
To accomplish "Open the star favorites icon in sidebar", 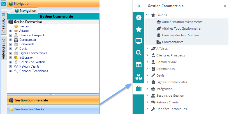I will (x=138, y=29).
